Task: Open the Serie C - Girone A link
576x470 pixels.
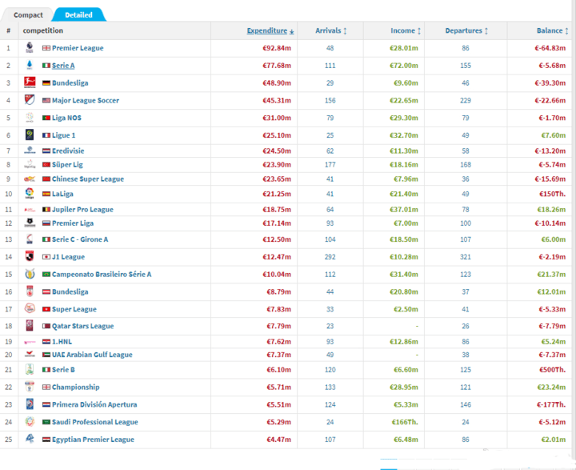Action: pos(80,239)
